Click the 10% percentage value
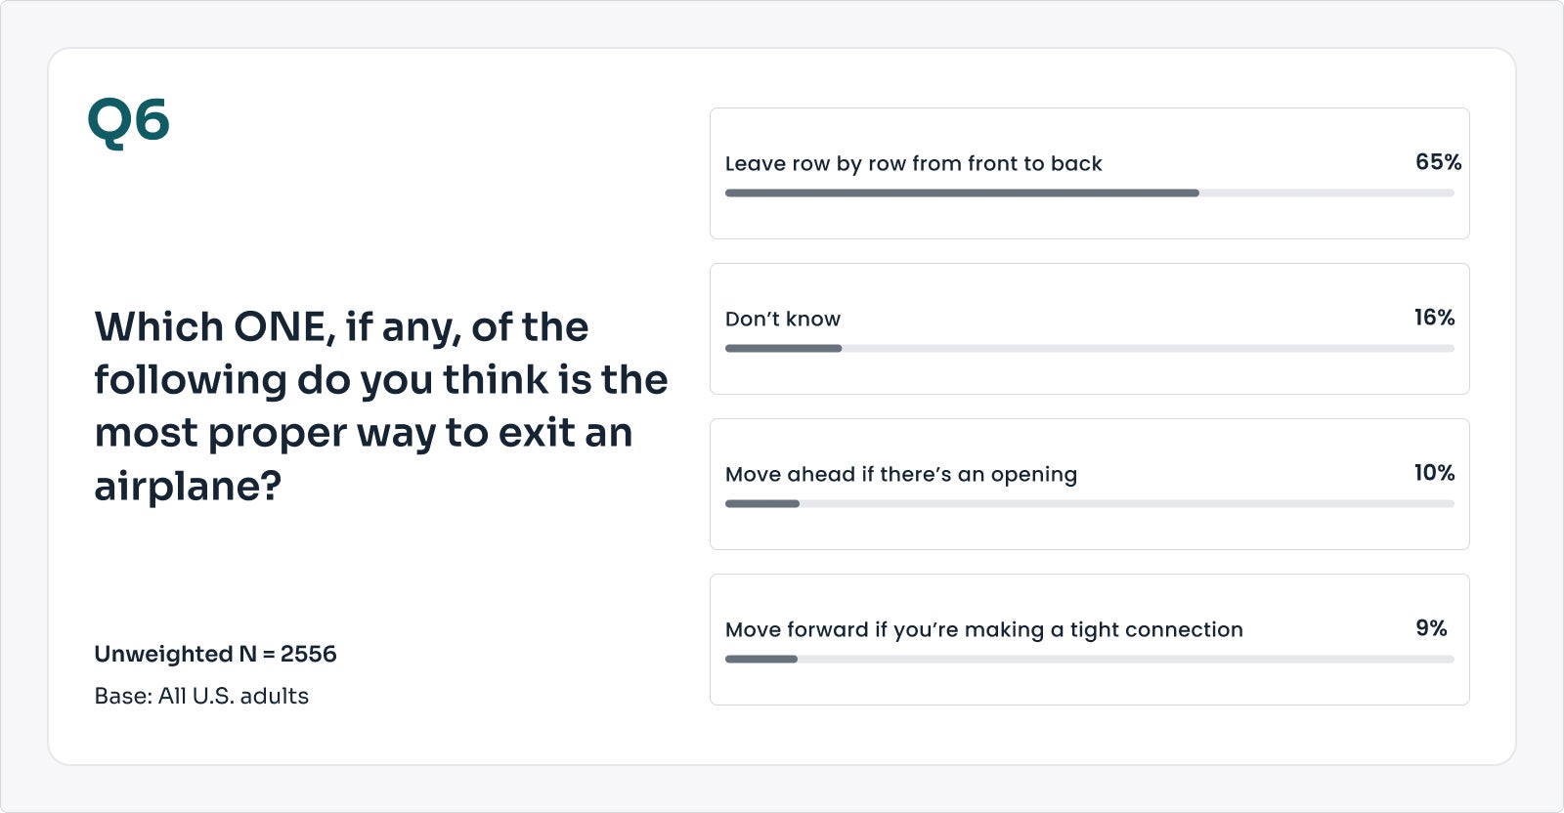This screenshot has width=1564, height=813. [1434, 473]
